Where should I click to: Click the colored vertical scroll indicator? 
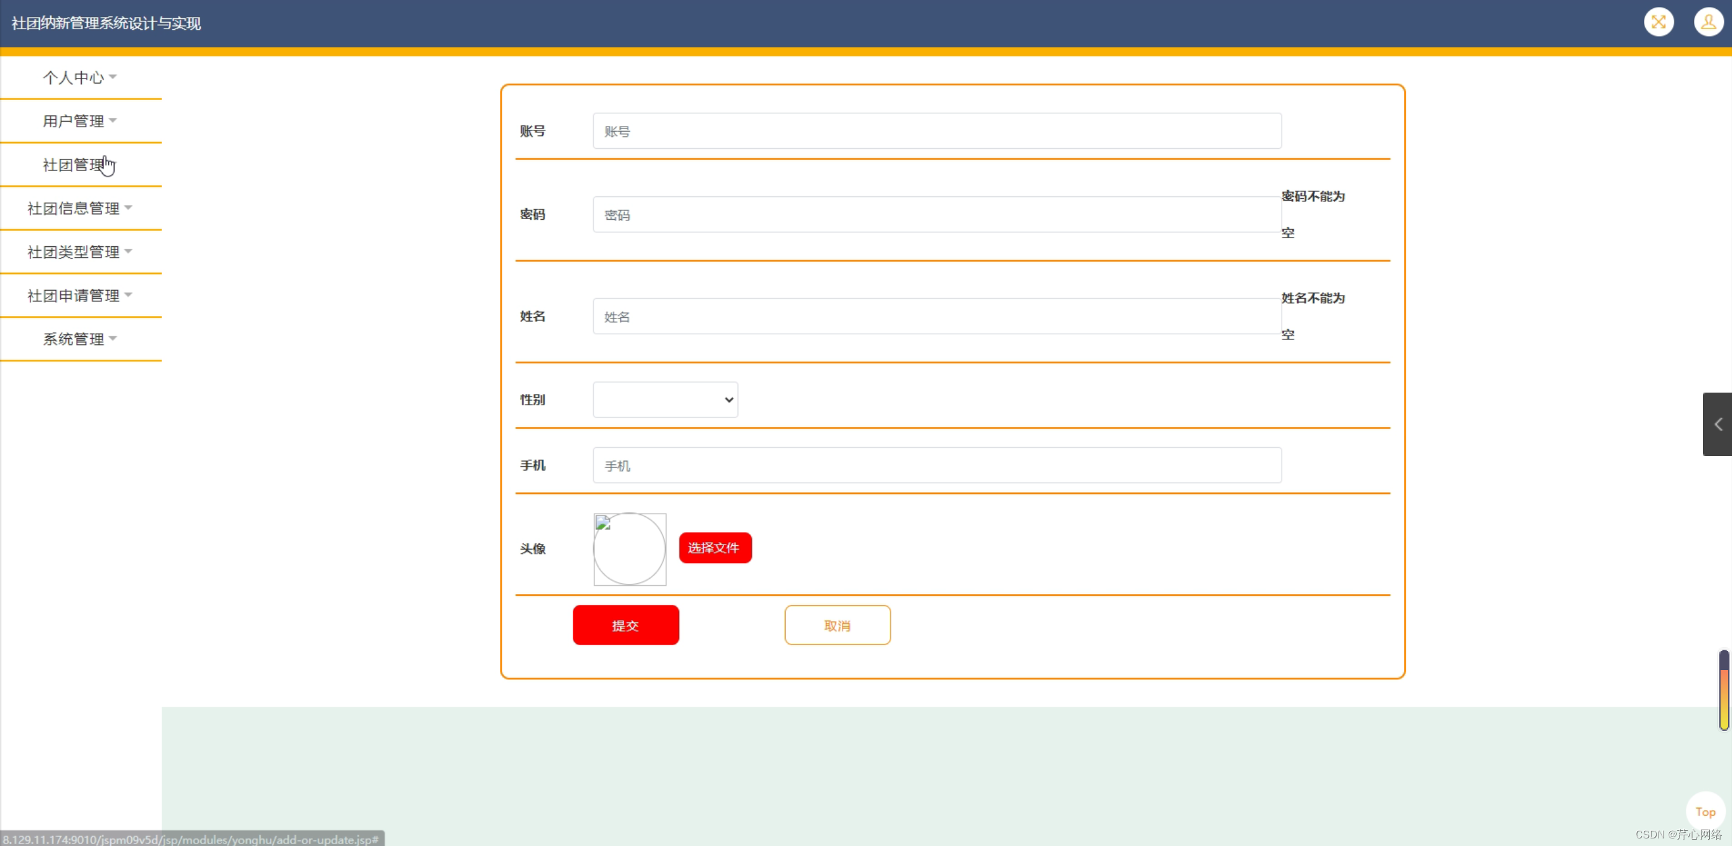pyautogui.click(x=1723, y=690)
